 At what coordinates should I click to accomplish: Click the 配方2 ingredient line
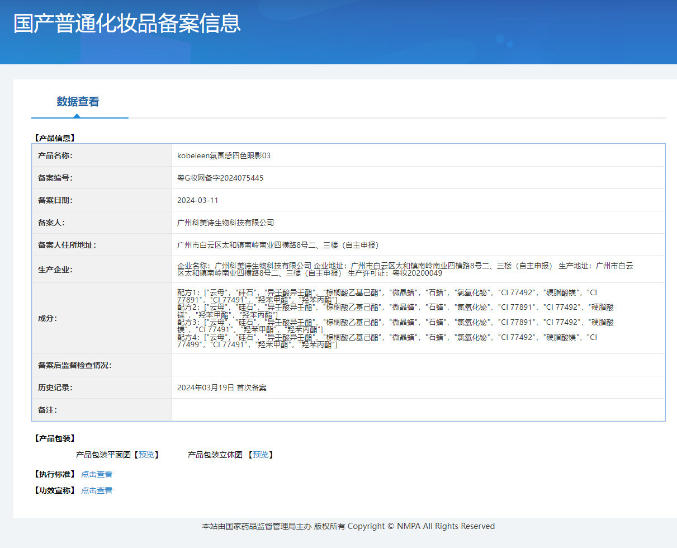coord(395,311)
